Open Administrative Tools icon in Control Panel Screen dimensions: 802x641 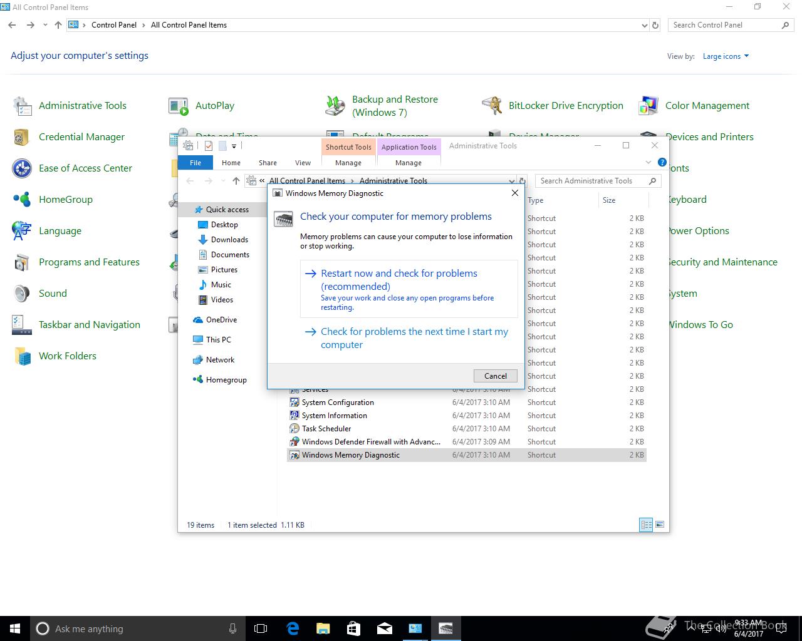click(x=23, y=106)
